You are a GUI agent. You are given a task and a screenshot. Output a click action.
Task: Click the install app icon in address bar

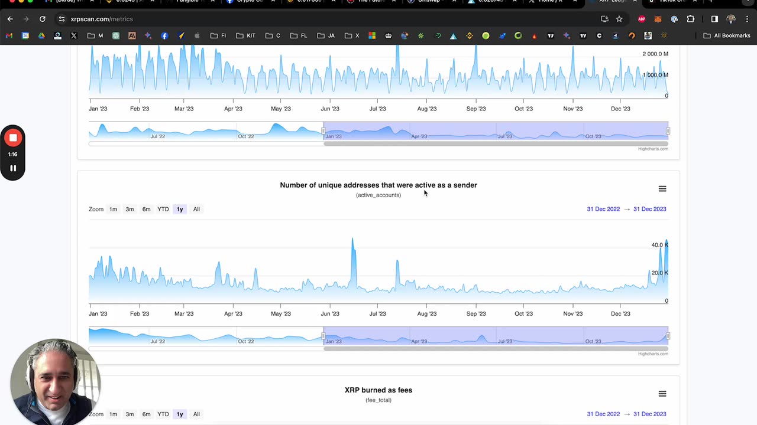coord(604,19)
